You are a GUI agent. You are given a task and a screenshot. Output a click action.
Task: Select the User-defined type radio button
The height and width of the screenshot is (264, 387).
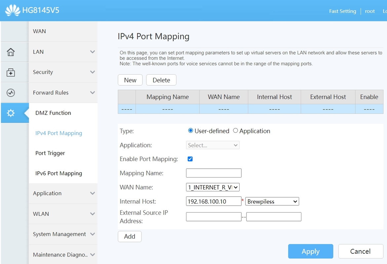pyautogui.click(x=190, y=131)
